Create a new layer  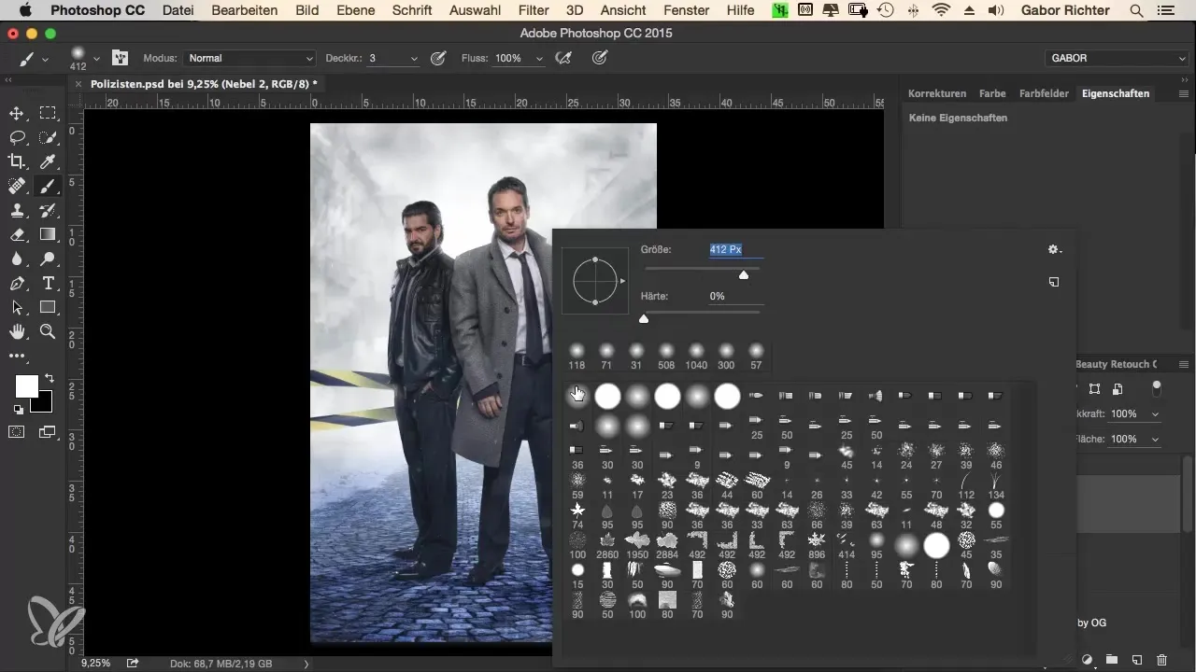(x=1137, y=659)
